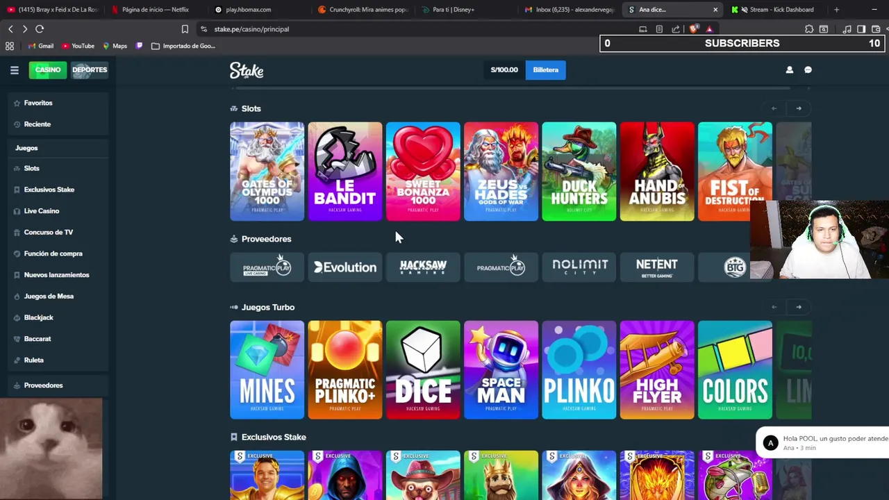Click the address bar URL field
The image size is (889, 500).
point(417,29)
